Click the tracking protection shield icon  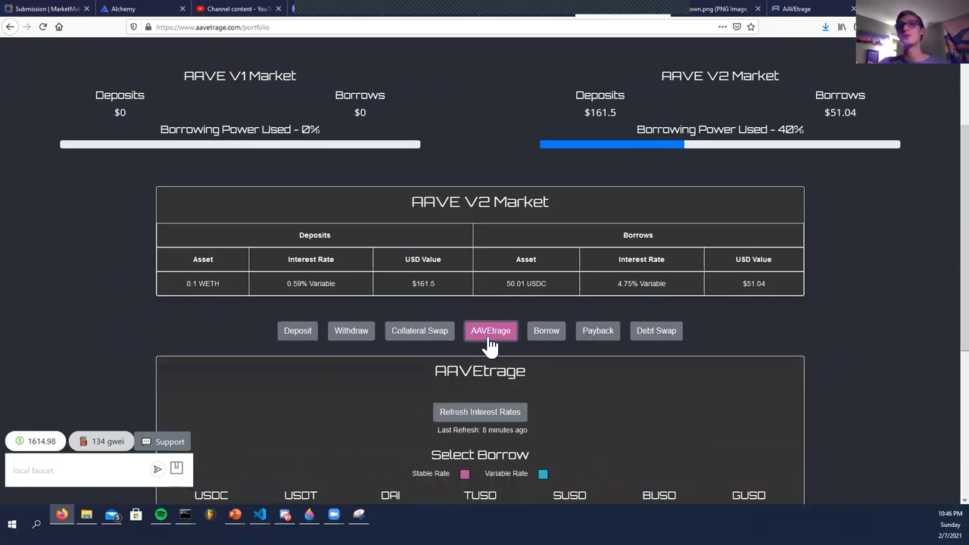(134, 27)
